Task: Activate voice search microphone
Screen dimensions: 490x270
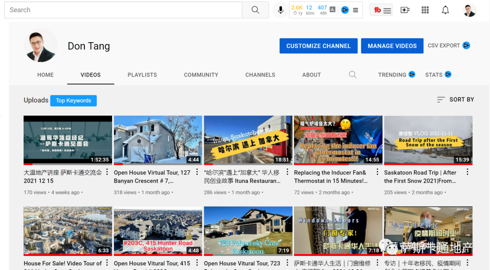Action: [x=281, y=10]
